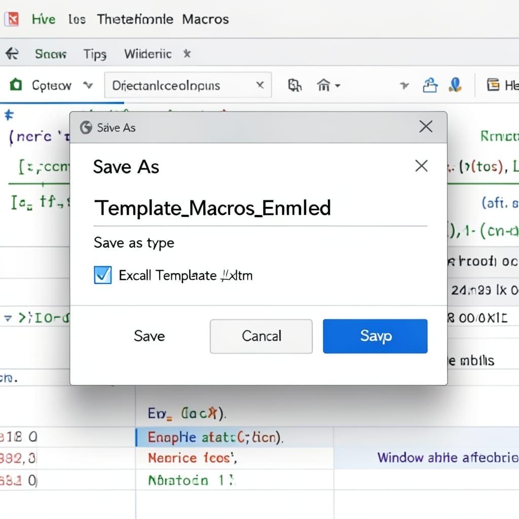Screen dimensions: 519x519
Task: Toggle the Excall Template checkbox
Action: tap(102, 275)
